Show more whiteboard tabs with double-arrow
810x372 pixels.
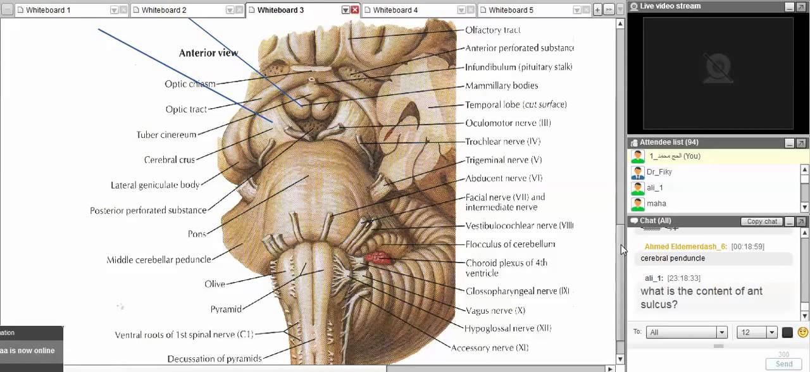tap(609, 10)
